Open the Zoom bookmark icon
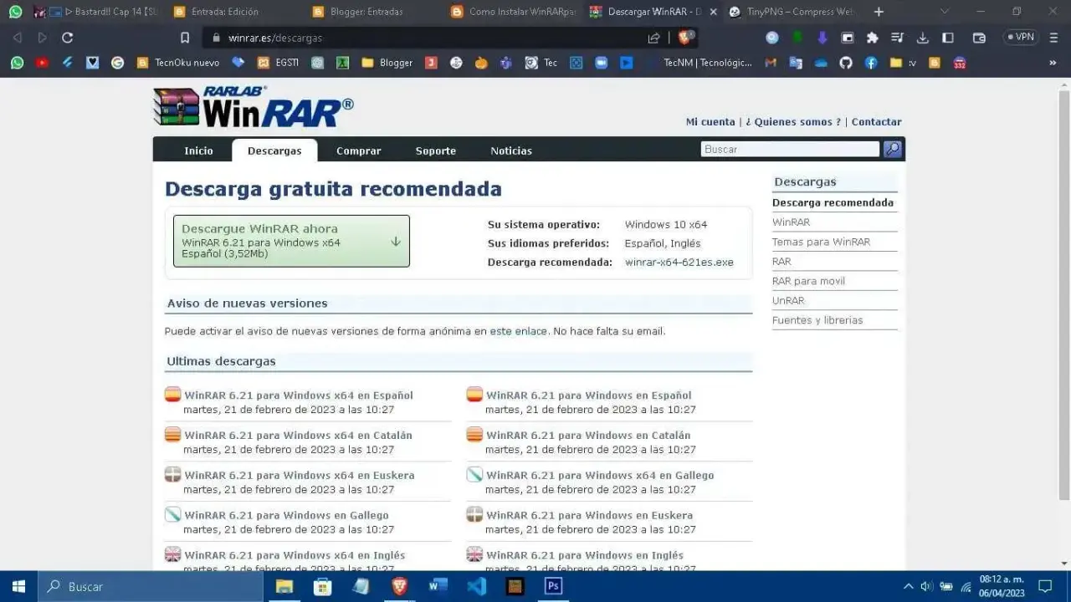Viewport: 1071px width, 602px height. (601, 63)
